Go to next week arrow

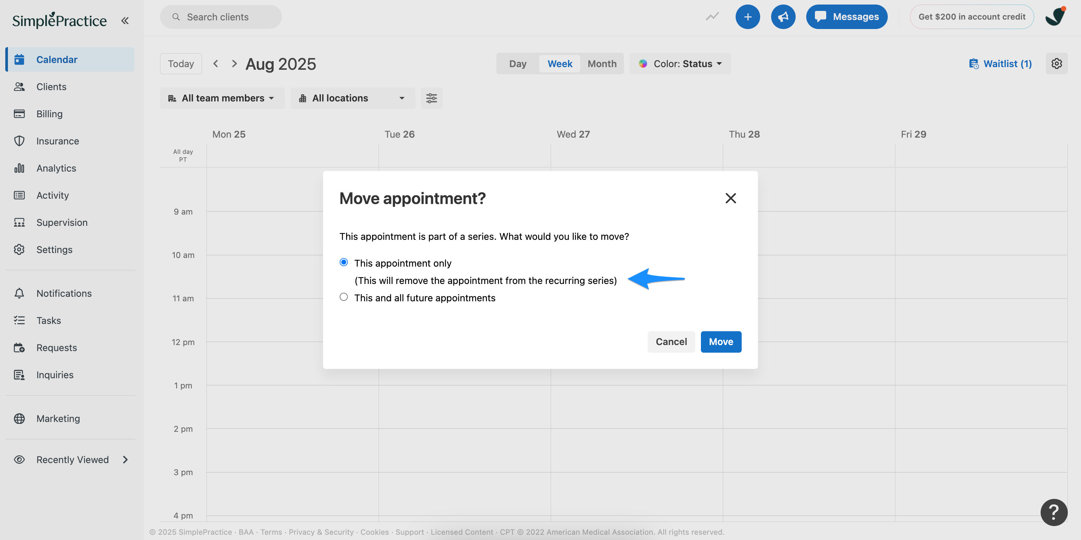click(x=234, y=64)
